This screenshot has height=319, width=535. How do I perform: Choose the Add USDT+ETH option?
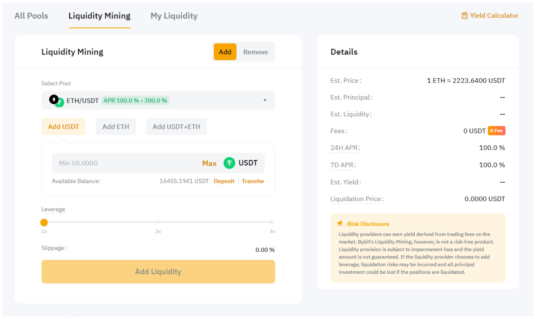pos(176,127)
